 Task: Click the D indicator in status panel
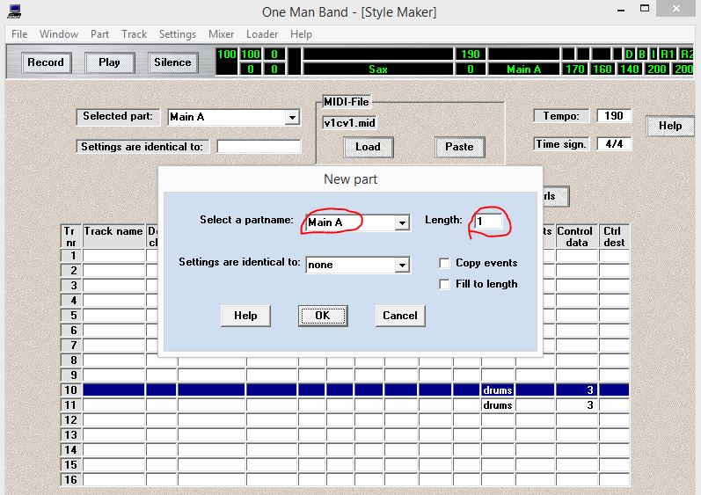[629, 55]
